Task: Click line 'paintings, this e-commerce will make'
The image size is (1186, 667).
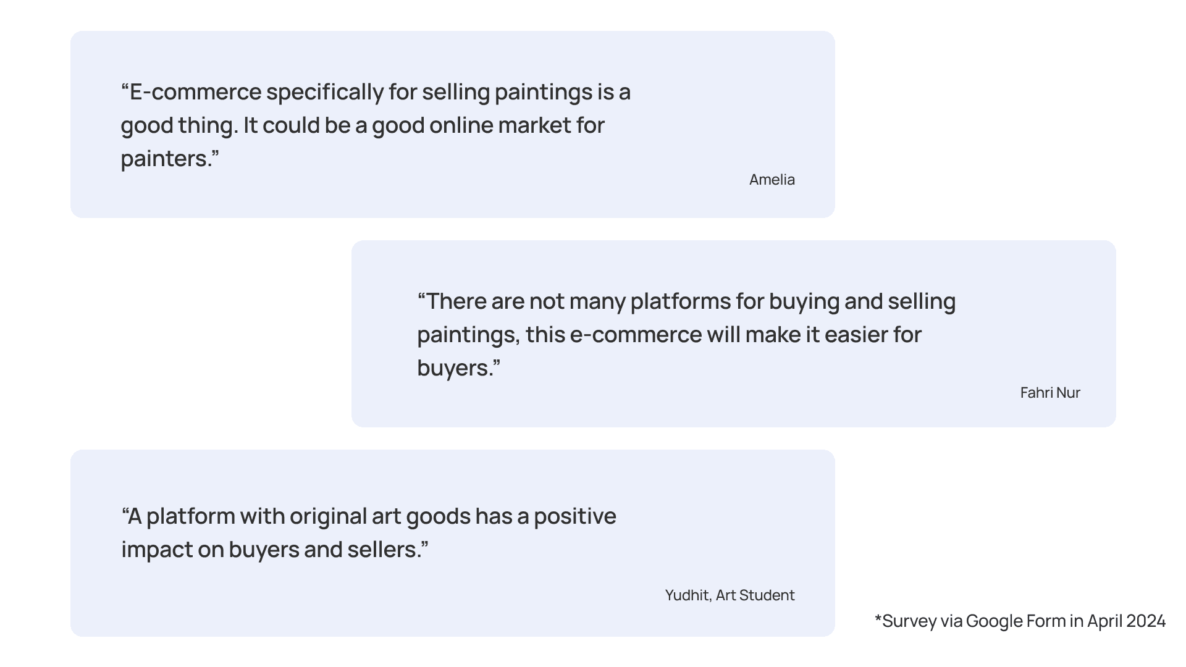Action: click(x=669, y=335)
